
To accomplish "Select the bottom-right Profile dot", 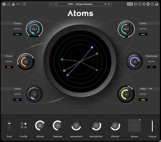I will (25, 127).
